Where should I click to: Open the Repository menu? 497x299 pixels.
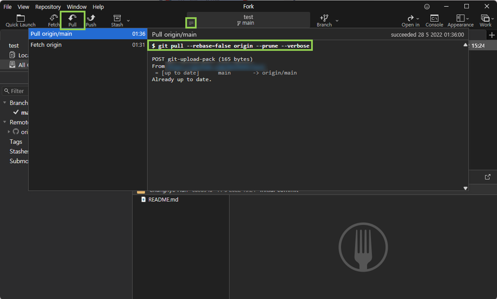pos(48,7)
